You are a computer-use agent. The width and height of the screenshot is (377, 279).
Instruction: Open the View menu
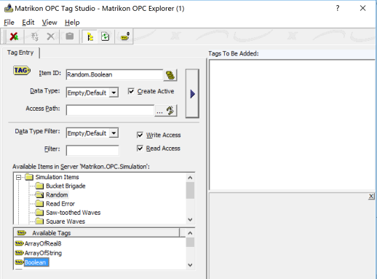click(49, 23)
